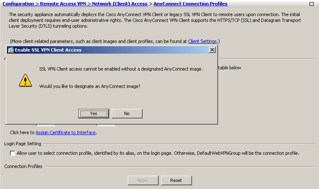Click the disabled Apply button

tap(143, 180)
